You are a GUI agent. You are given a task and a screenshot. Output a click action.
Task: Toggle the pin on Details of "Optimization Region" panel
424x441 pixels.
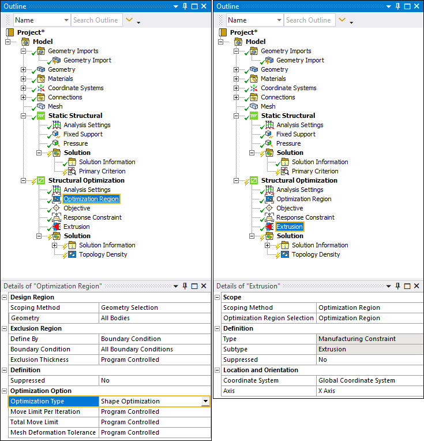pos(185,286)
